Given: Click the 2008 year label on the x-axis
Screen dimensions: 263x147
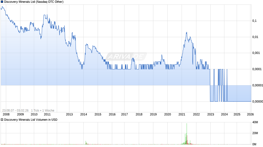Looking at the screenshot, I should click(6, 114).
